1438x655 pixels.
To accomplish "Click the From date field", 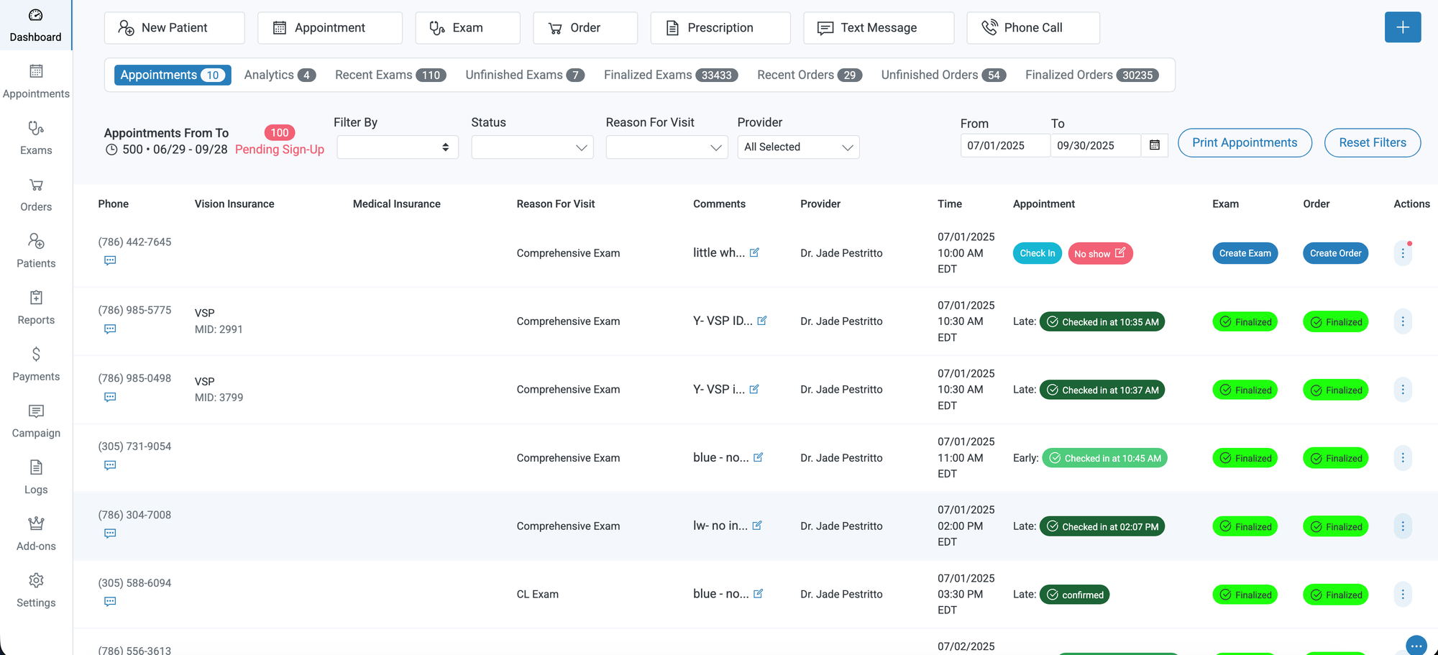I will pos(1004,145).
